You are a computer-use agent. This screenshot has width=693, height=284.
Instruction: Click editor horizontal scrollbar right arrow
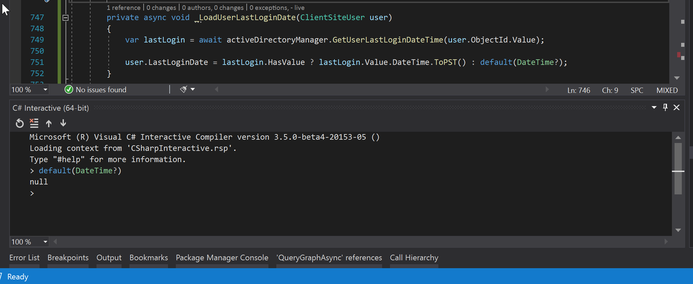(x=548, y=90)
